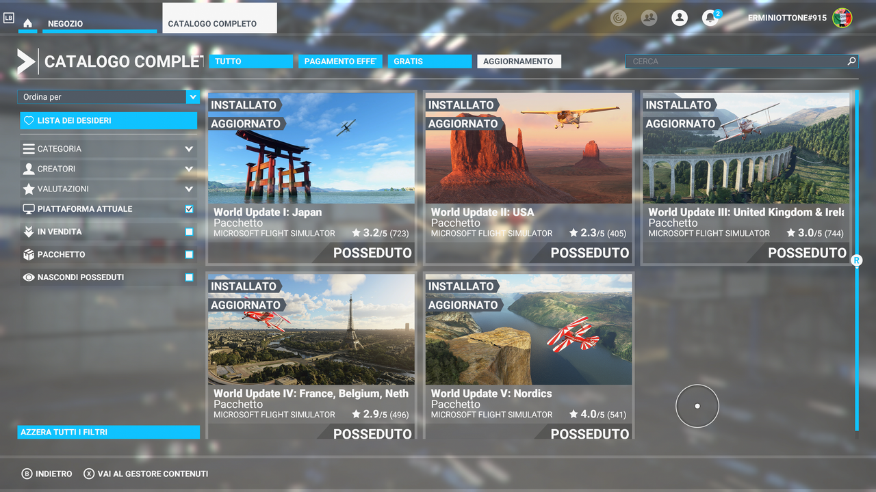This screenshot has height=492, width=876.
Task: Open the World Update II: USA thumbnail
Action: pyautogui.click(x=529, y=148)
